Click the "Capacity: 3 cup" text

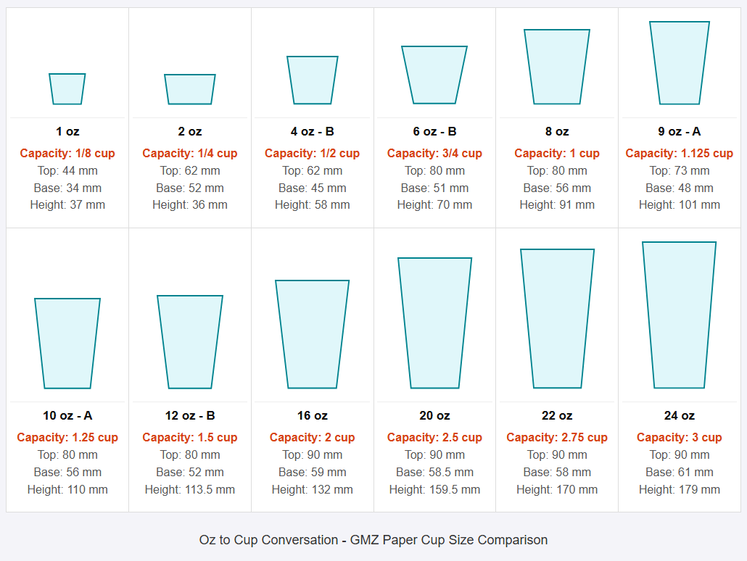click(x=680, y=438)
